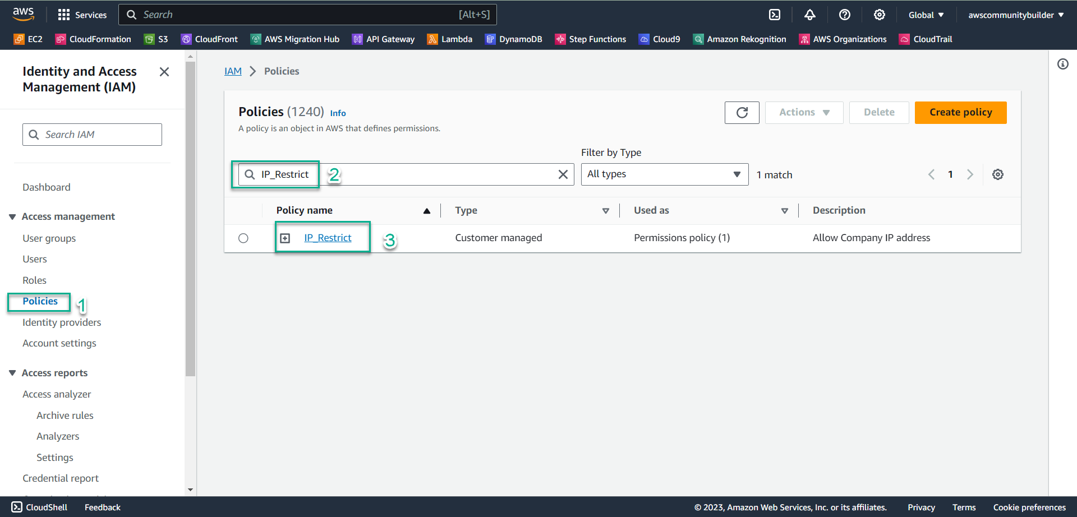Clear the IP_Restrict filter text
The width and height of the screenshot is (1077, 517).
point(563,174)
